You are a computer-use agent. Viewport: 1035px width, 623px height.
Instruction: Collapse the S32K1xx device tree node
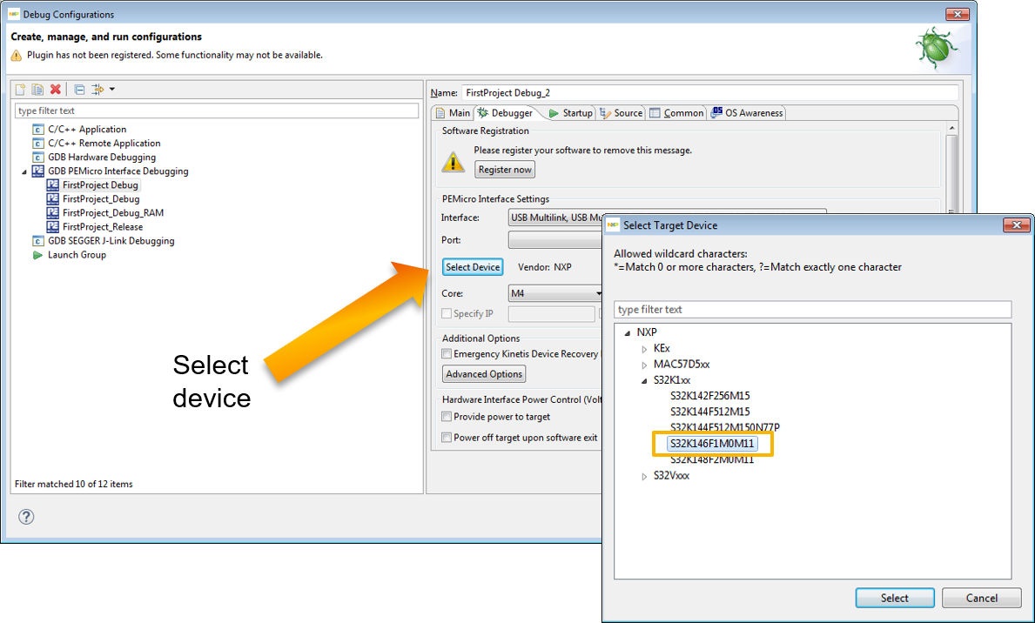[644, 380]
